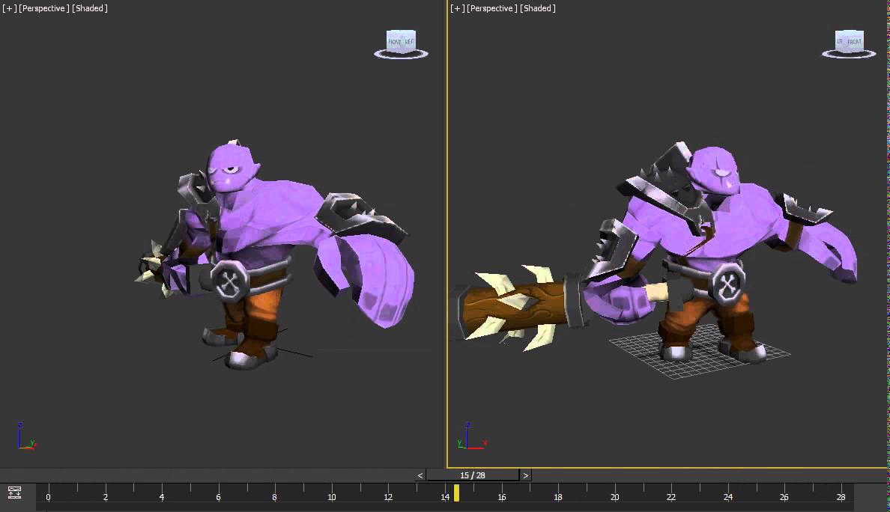Click the Front face of left viewport's ViewCube

(395, 42)
